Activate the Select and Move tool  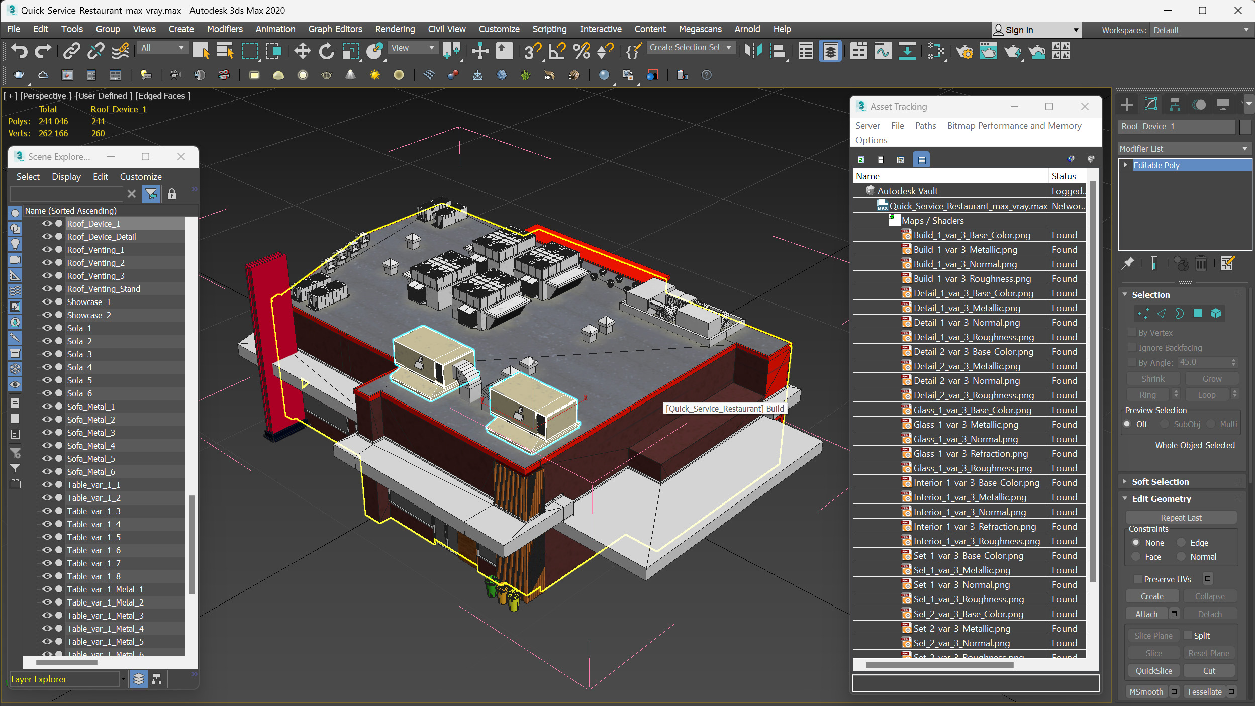pos(302,50)
